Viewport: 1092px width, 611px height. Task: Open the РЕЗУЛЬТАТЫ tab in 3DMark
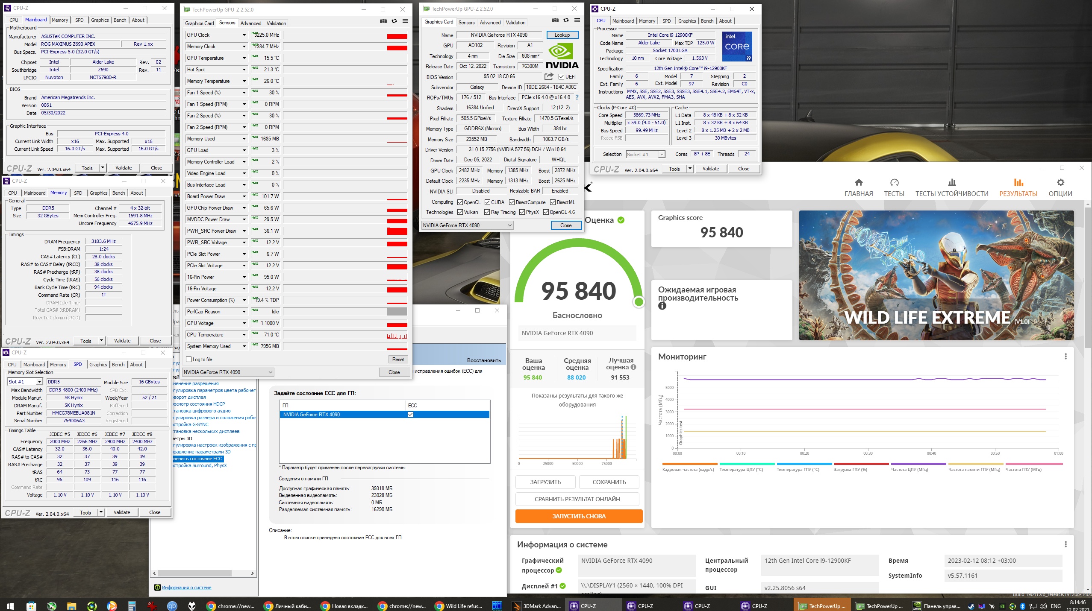pyautogui.click(x=1018, y=187)
